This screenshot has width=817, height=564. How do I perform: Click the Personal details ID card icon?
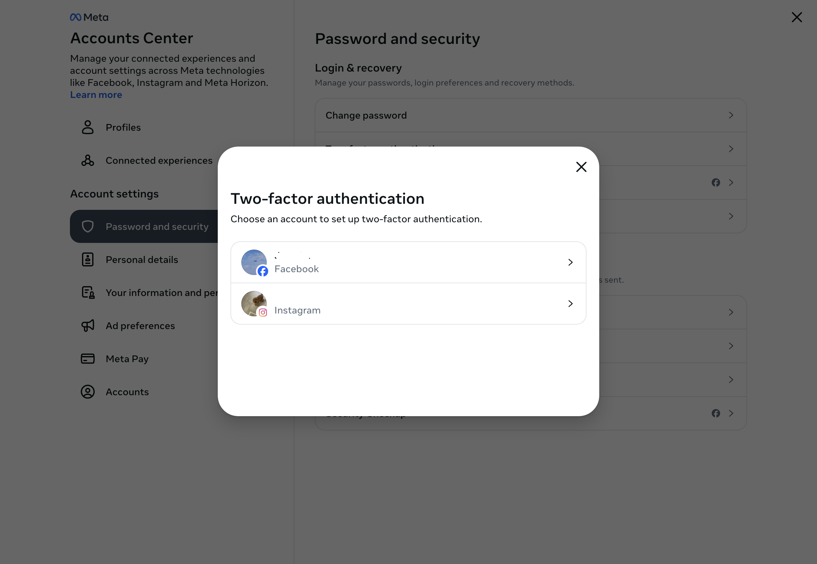point(88,260)
